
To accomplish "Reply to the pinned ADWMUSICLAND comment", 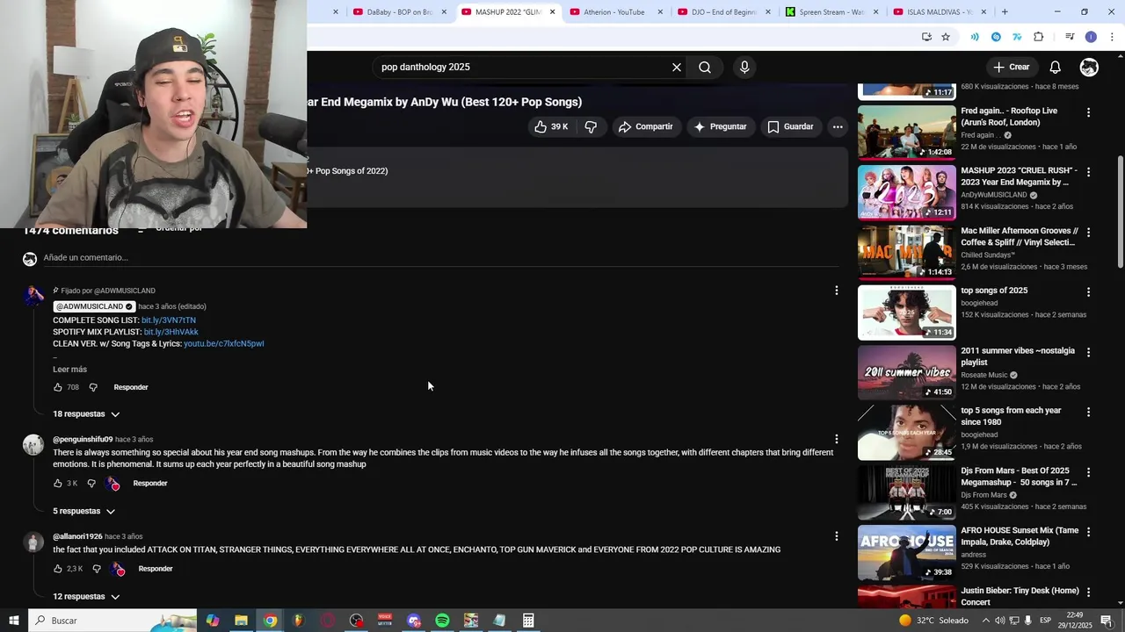I will 131,387.
